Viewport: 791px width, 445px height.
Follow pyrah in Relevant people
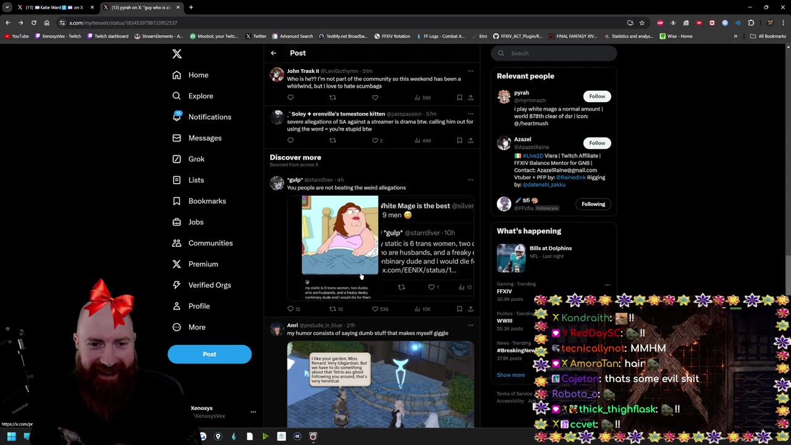(597, 96)
